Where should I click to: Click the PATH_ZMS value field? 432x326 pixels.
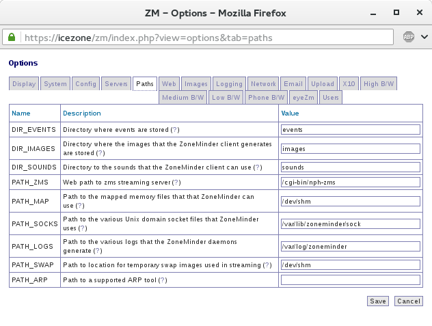pos(351,182)
